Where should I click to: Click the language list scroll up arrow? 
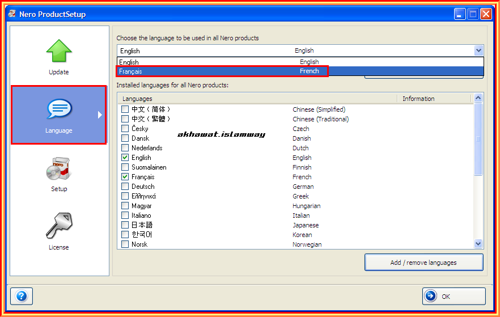coord(478,98)
